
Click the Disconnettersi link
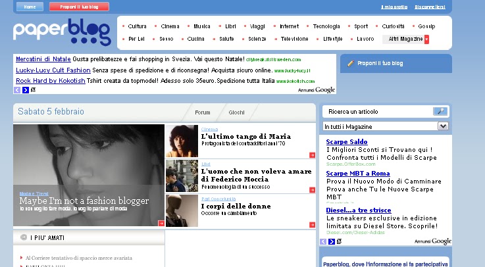[430, 7]
